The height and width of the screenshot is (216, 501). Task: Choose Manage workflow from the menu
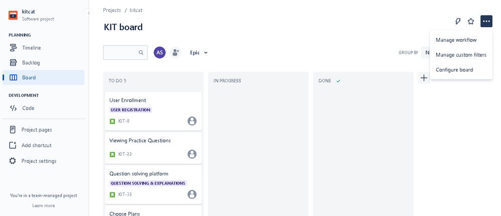461,40
